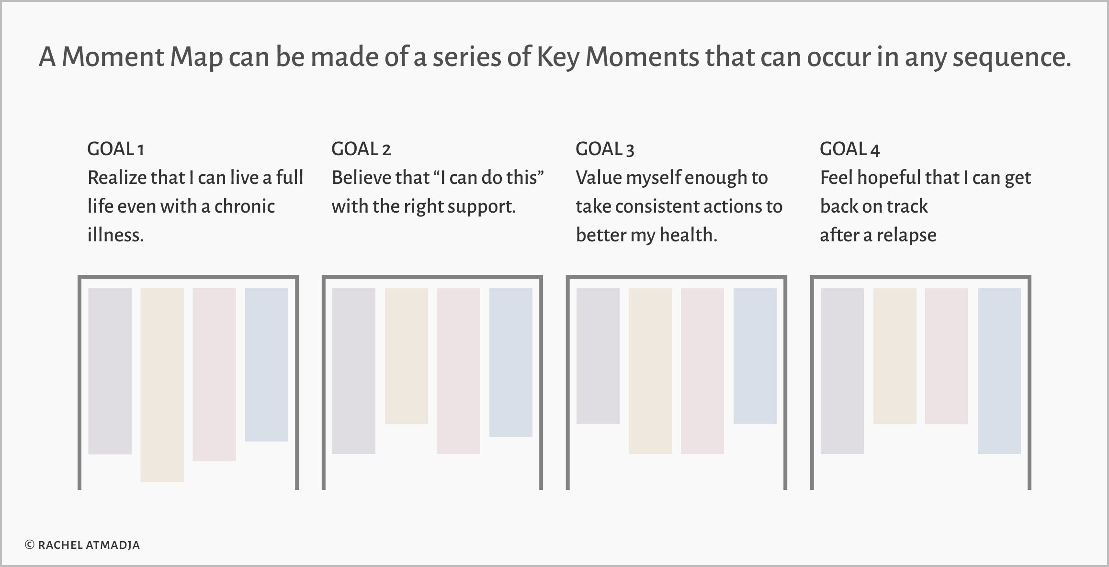This screenshot has height=567, width=1109.
Task: Pick the short gray bar under Goal 3
Action: click(598, 356)
